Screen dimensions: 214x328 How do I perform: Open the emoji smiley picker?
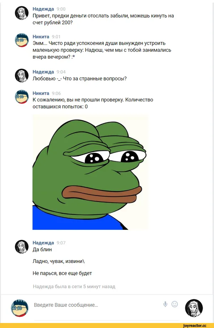[174, 304]
